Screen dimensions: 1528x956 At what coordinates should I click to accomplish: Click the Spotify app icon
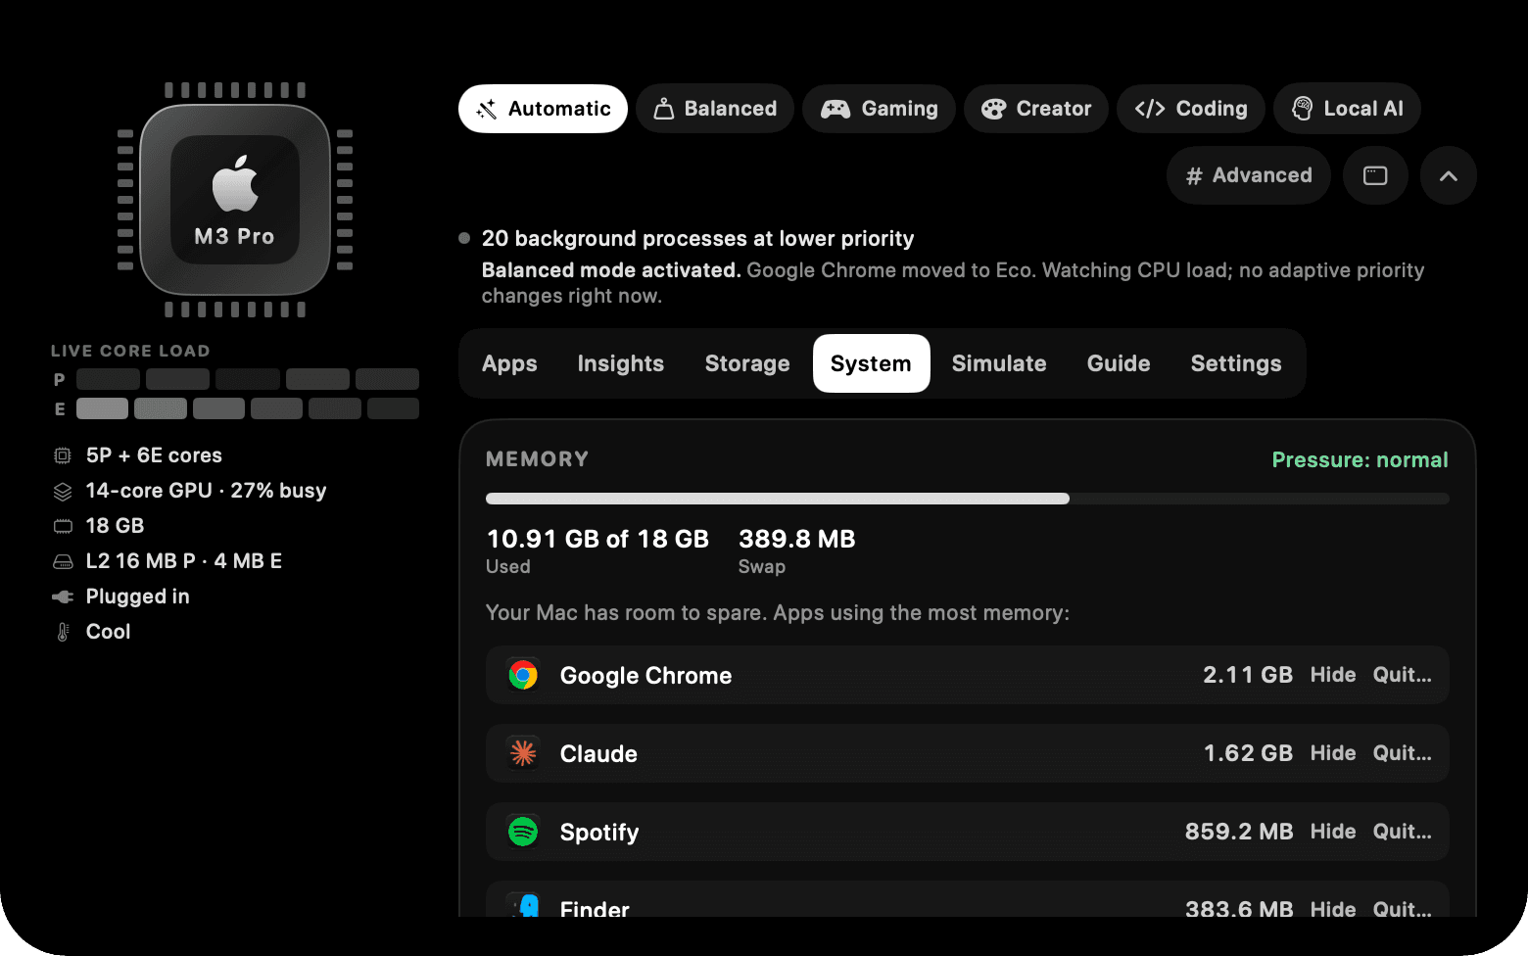[523, 832]
